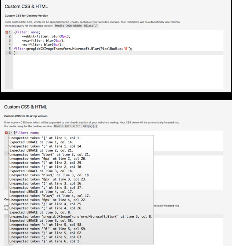Image resolution: width=232 pixels, height=246 pixels.
Task: Collapse the line 1 fold arrow in upper editor
Action: 12,32
